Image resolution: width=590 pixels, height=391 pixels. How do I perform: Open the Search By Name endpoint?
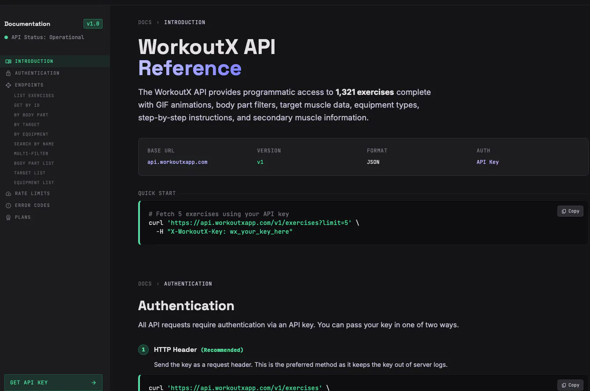coord(34,144)
